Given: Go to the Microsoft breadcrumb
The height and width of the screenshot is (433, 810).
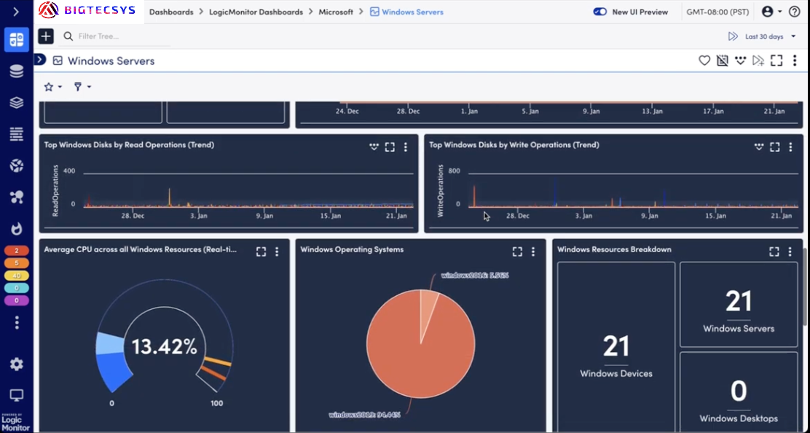Looking at the screenshot, I should coord(336,12).
